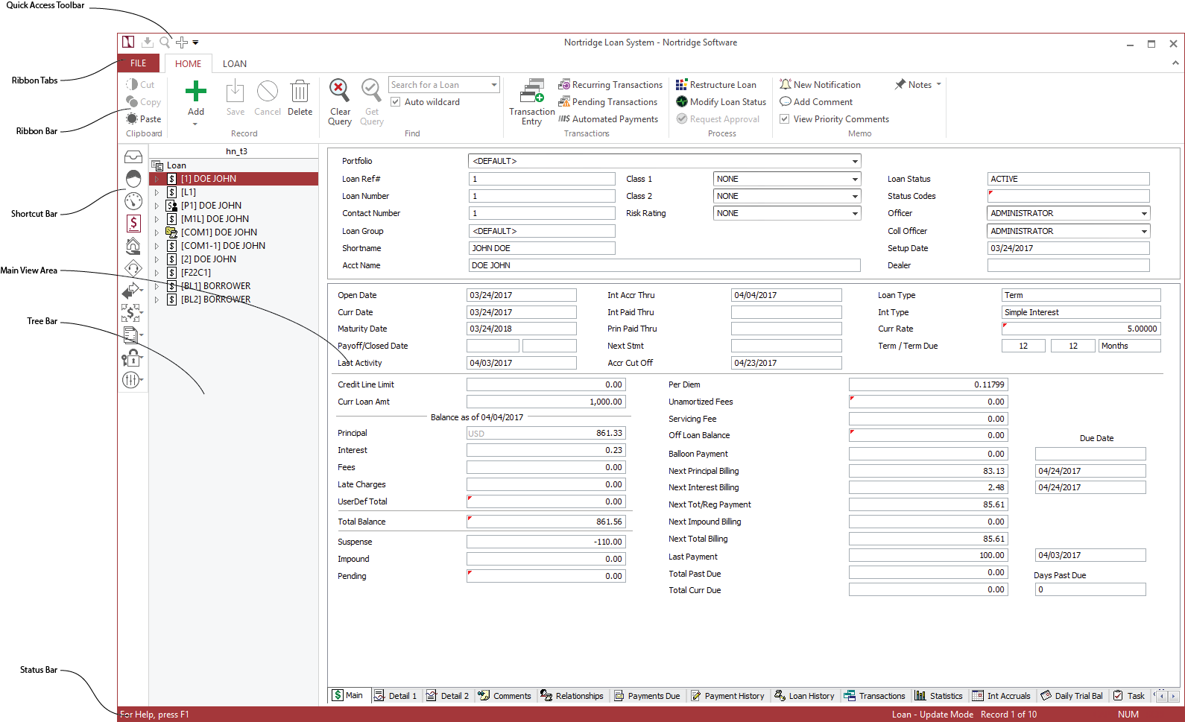The width and height of the screenshot is (1185, 722).
Task: Select the [F22C1] tree row
Action: point(196,273)
